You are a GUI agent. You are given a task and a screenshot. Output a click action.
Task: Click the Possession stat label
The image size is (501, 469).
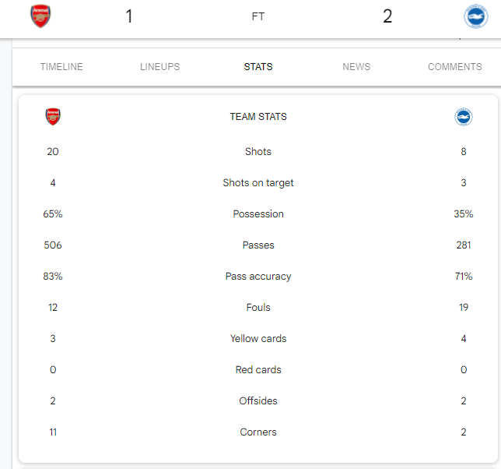point(258,214)
